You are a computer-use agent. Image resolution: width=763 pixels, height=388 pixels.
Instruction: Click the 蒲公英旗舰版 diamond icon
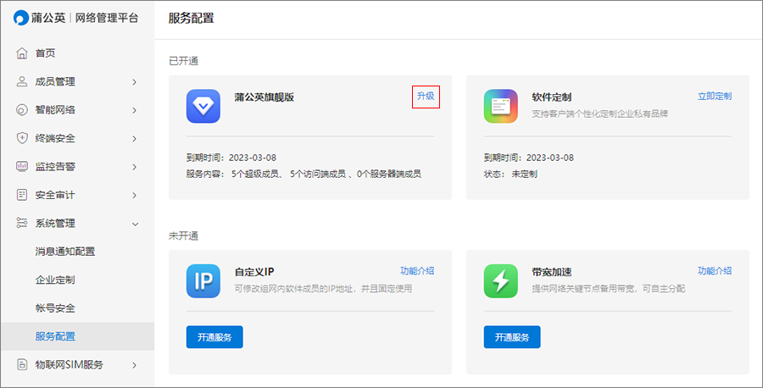(x=203, y=106)
